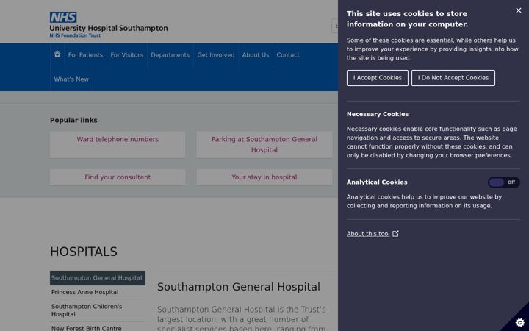Open Your stay in hospital link
The height and width of the screenshot is (331, 529).
(264, 177)
